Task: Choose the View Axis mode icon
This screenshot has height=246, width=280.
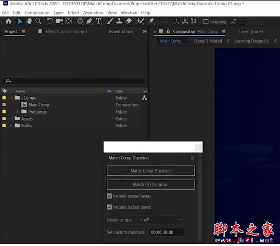Action: point(194,21)
